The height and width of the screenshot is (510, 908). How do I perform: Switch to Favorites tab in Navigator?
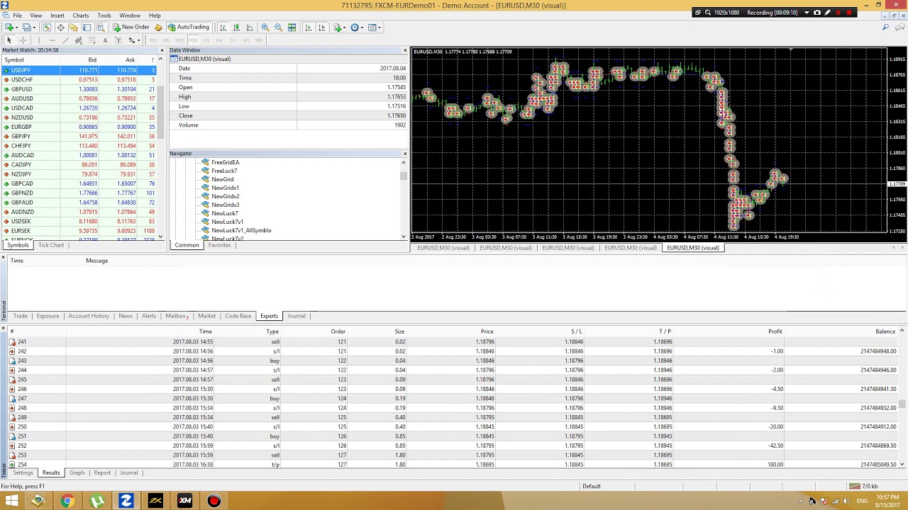(219, 245)
